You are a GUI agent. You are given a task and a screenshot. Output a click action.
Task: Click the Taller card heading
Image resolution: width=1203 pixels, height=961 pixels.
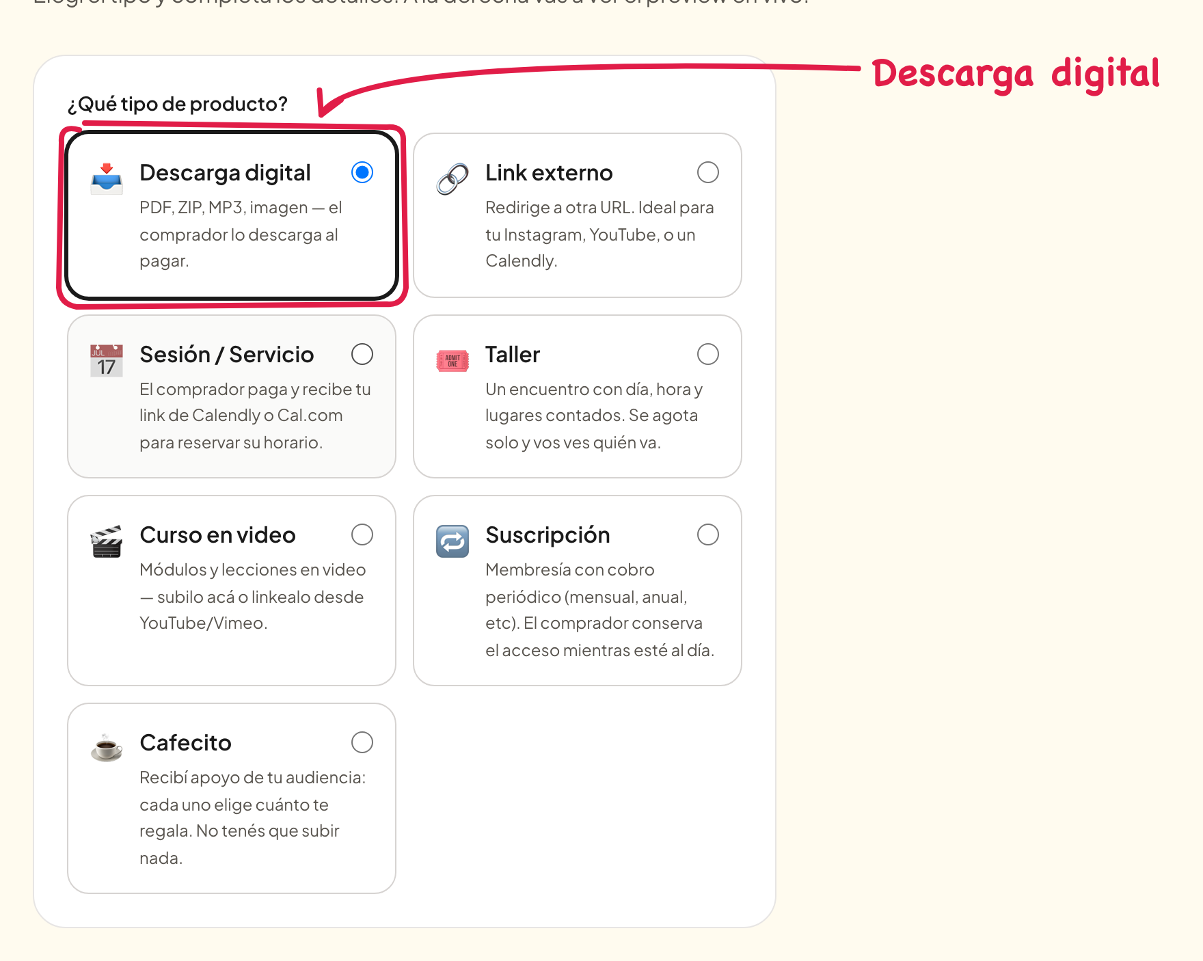[513, 355]
